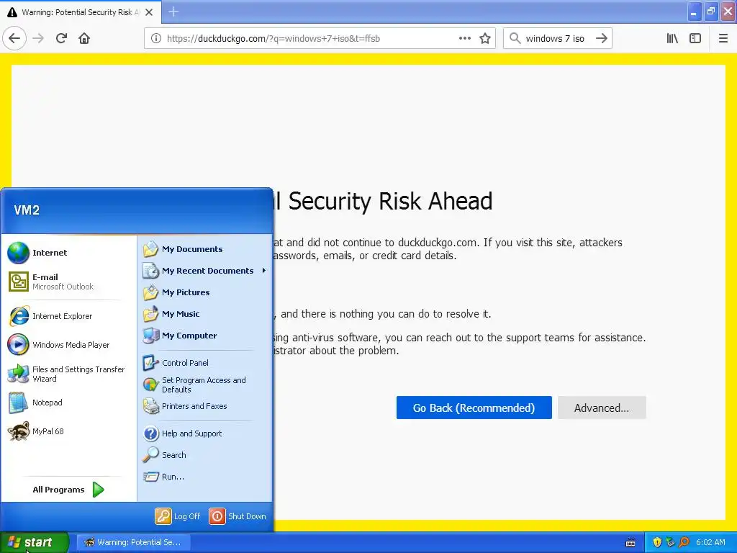Expand All Programs list
Image resolution: width=737 pixels, height=553 pixels.
(68, 490)
